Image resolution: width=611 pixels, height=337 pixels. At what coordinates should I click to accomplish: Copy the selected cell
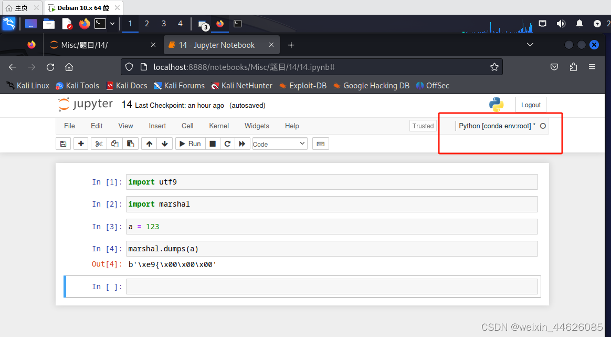tap(114, 143)
